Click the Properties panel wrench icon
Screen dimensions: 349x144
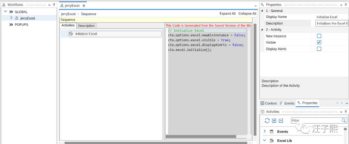click(x=262, y=5)
